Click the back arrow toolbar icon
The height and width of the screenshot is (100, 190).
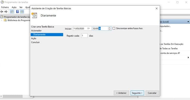pyautogui.click(x=2, y=12)
